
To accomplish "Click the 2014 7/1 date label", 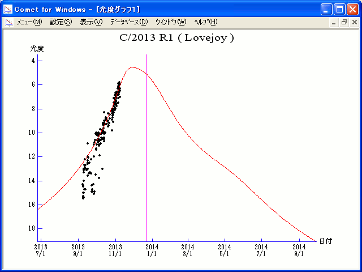I will (261, 250).
